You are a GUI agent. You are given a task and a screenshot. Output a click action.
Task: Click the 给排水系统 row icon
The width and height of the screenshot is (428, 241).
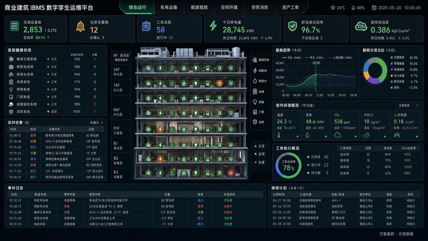pyautogui.click(x=11, y=74)
